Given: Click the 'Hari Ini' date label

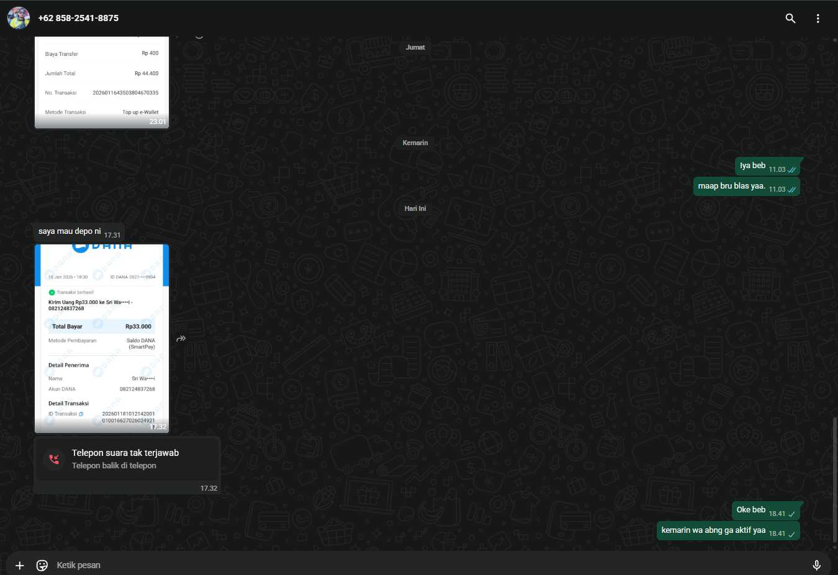Looking at the screenshot, I should pyautogui.click(x=415, y=208).
